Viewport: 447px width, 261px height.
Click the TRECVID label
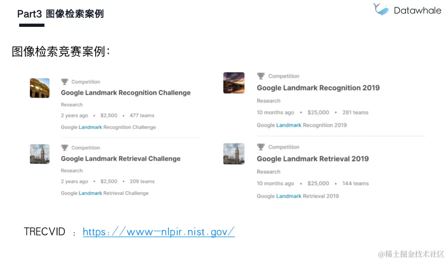(44, 232)
